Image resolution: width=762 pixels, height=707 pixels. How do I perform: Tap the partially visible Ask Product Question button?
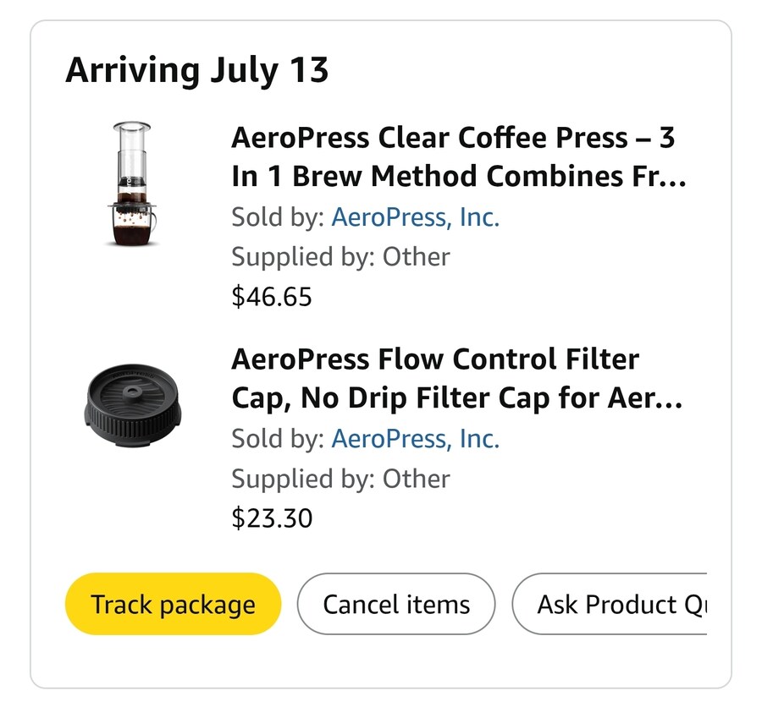point(610,604)
